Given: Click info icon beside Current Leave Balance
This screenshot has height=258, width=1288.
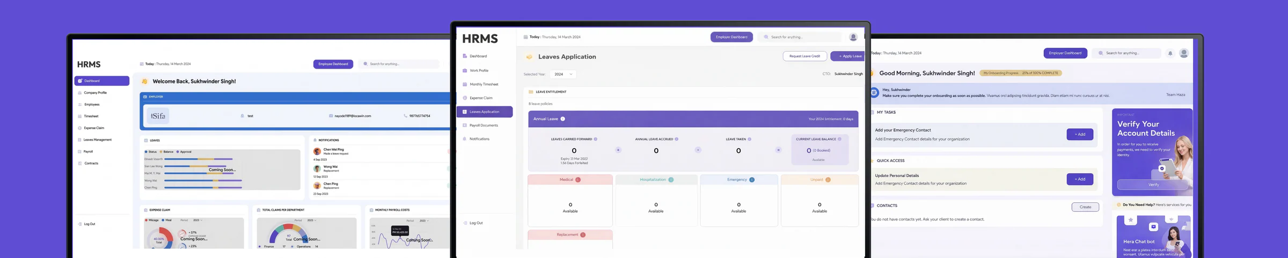Looking at the screenshot, I should [839, 139].
